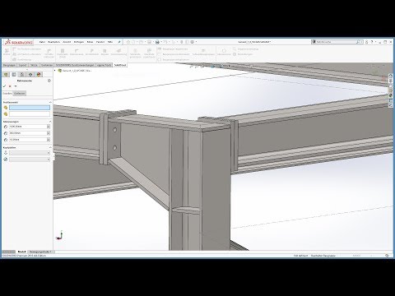Click the Undo icon
Viewport: 395px width, 296px height.
click(165, 42)
